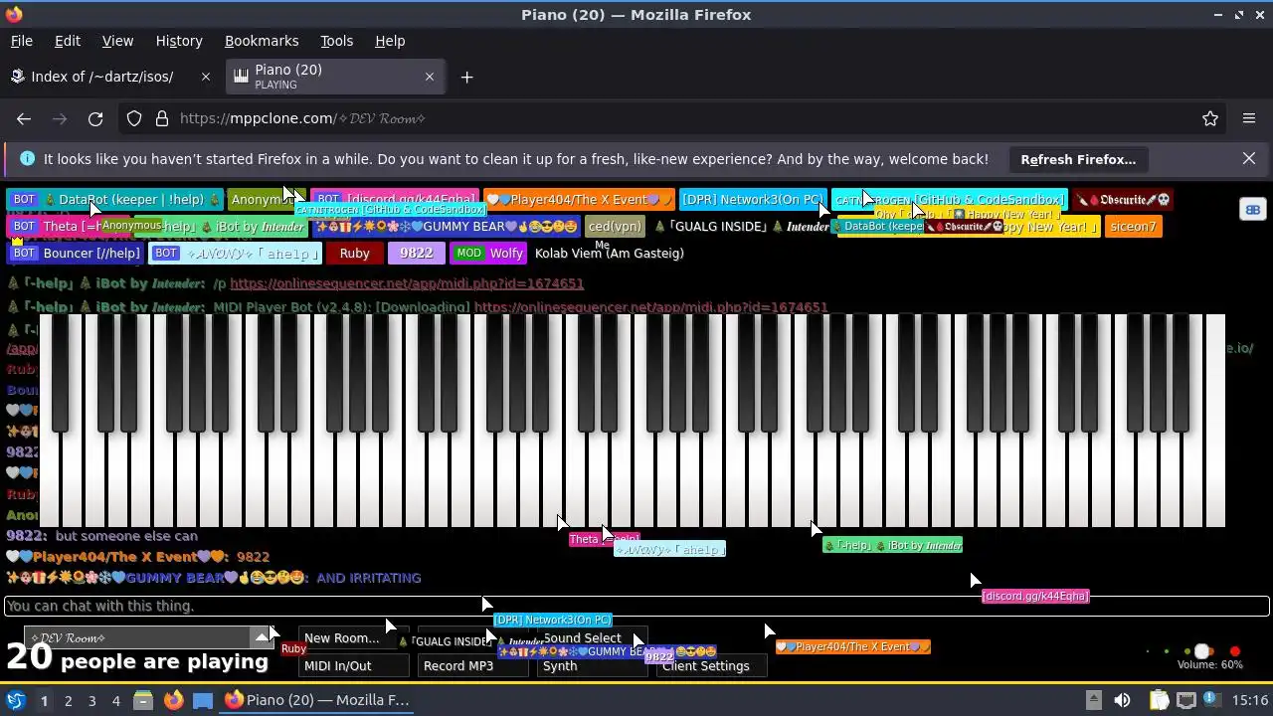Open the Edit menu
1273x716 pixels.
click(x=68, y=41)
